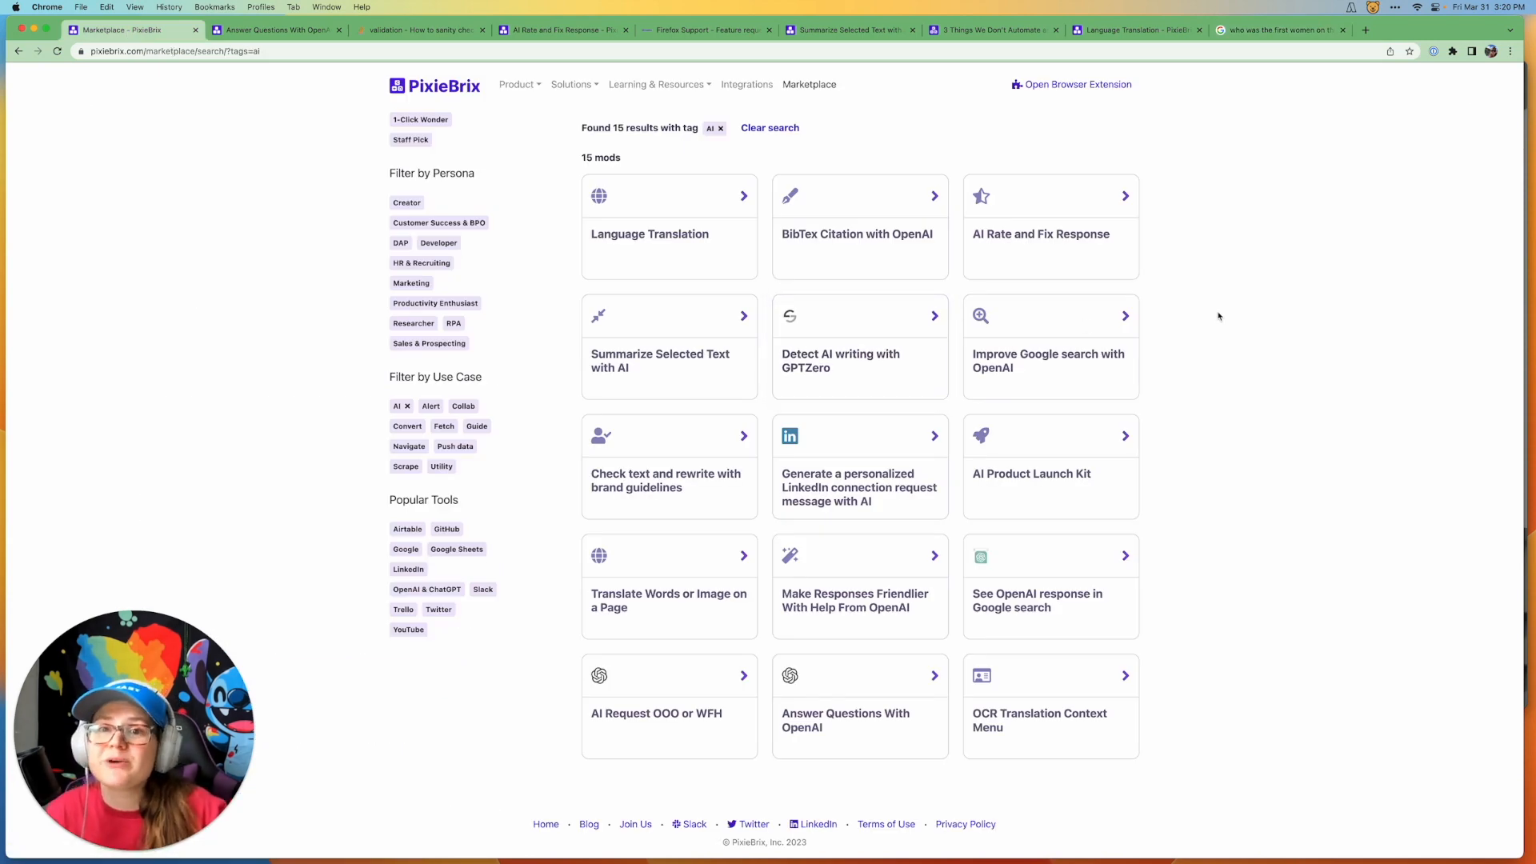Toggle the Marketing persona filter
1536x864 pixels.
[x=411, y=283]
